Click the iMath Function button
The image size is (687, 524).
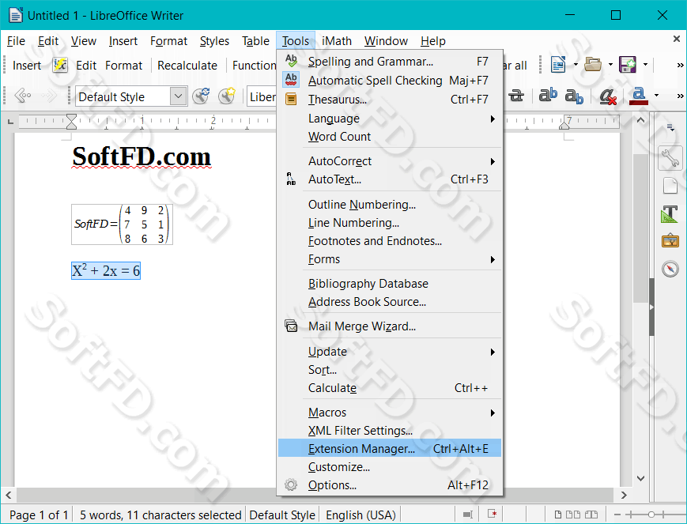(254, 66)
